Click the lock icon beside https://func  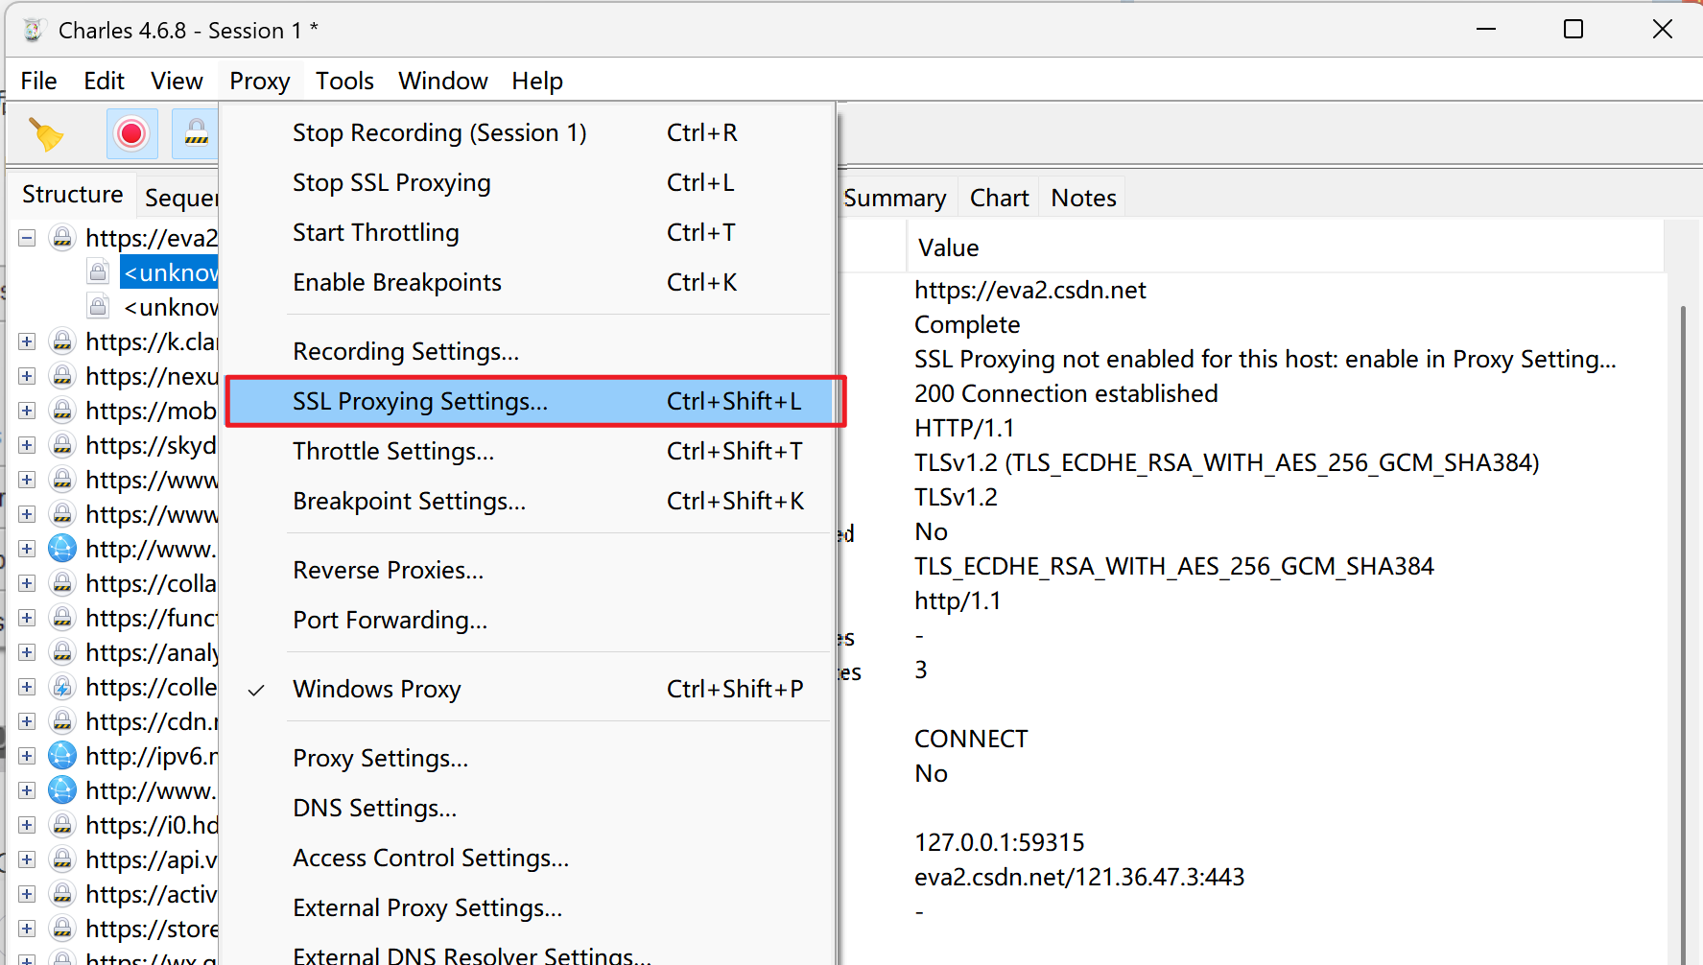click(x=62, y=618)
